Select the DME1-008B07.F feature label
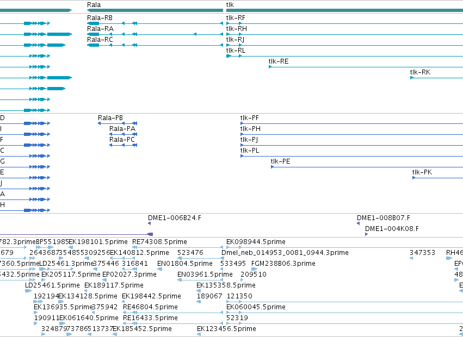This screenshot has width=463, height=337. point(383,218)
